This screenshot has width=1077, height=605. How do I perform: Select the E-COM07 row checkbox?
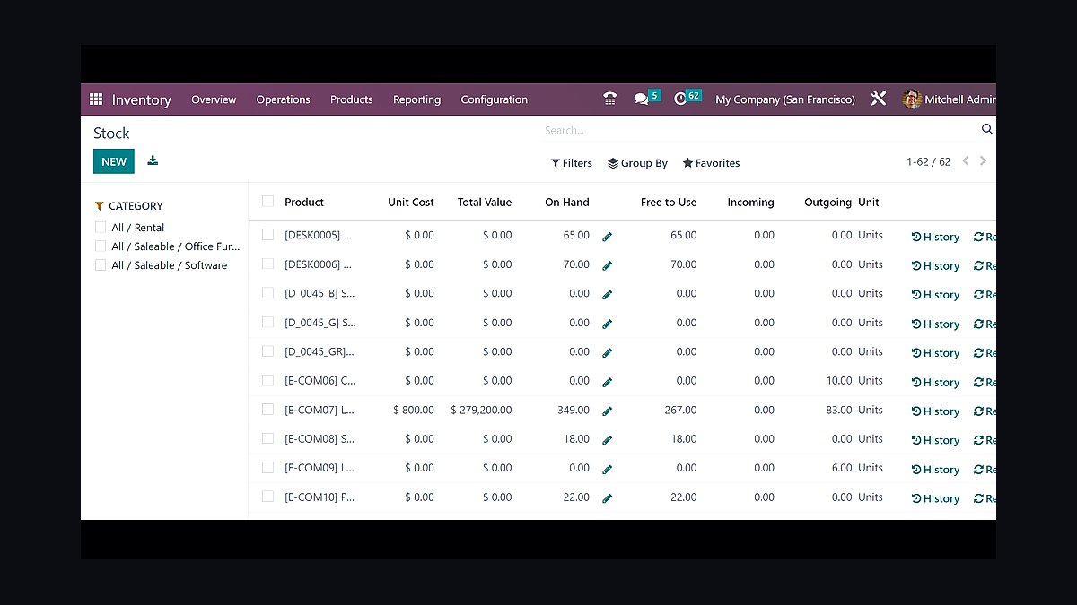267,410
